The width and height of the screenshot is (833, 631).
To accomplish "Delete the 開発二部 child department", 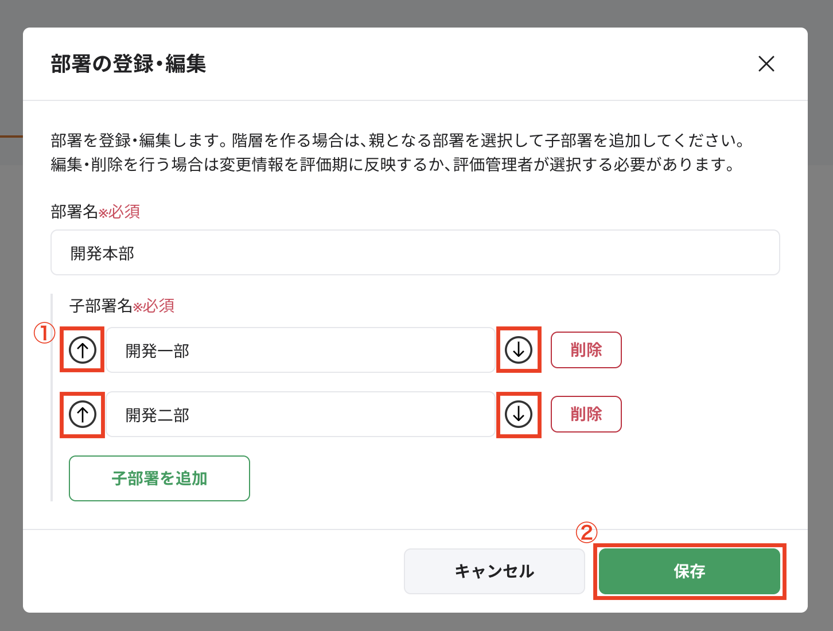I will click(x=586, y=414).
